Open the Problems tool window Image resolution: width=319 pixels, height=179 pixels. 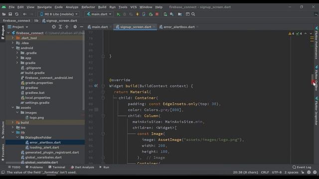pyautogui.click(x=34, y=167)
